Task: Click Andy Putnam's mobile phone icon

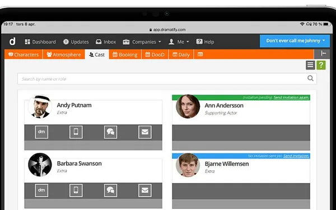Action: tap(76, 132)
